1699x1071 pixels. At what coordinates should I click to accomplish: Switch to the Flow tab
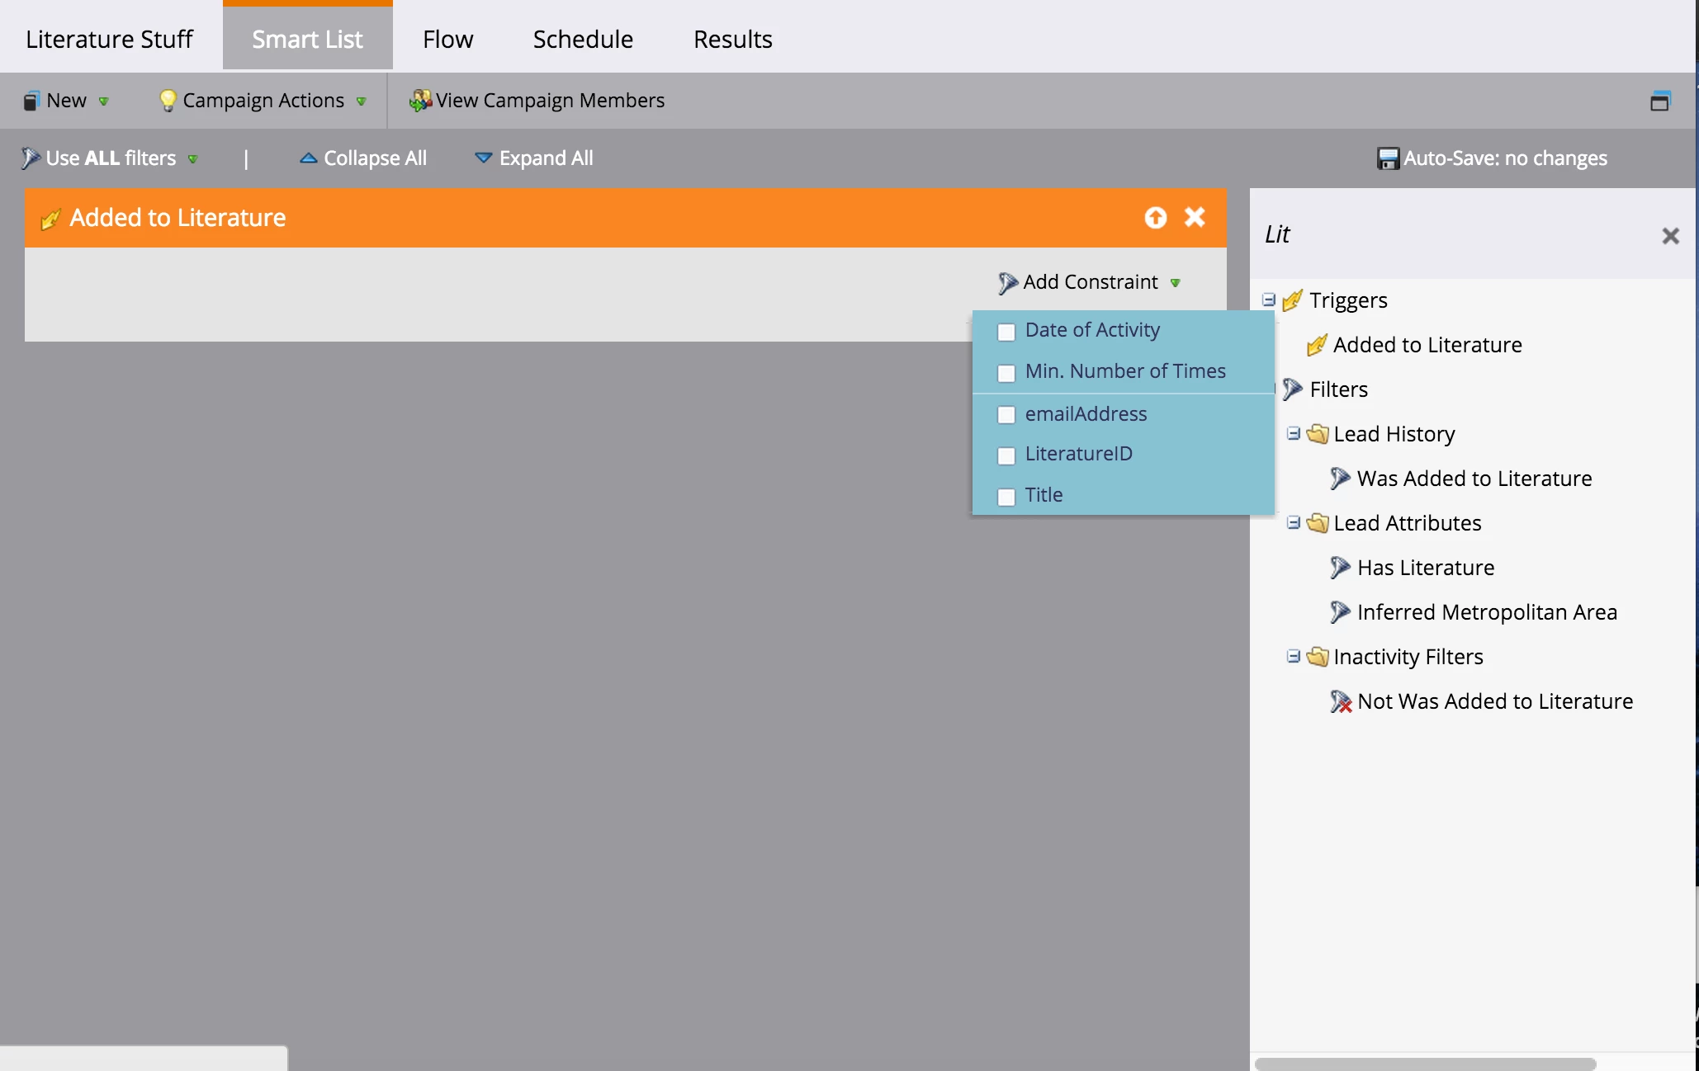447,39
